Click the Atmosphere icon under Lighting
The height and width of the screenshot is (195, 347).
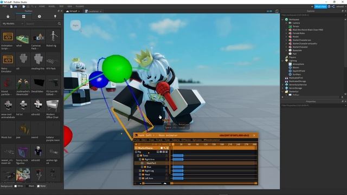pos(290,64)
